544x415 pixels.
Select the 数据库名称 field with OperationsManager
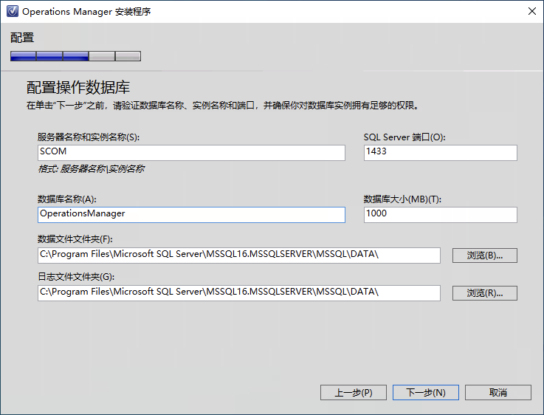point(191,215)
